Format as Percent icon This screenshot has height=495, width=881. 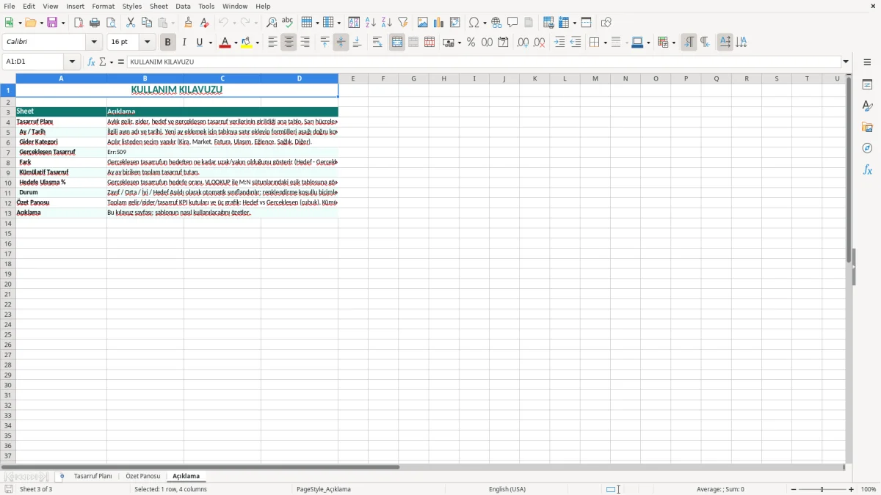(x=471, y=43)
